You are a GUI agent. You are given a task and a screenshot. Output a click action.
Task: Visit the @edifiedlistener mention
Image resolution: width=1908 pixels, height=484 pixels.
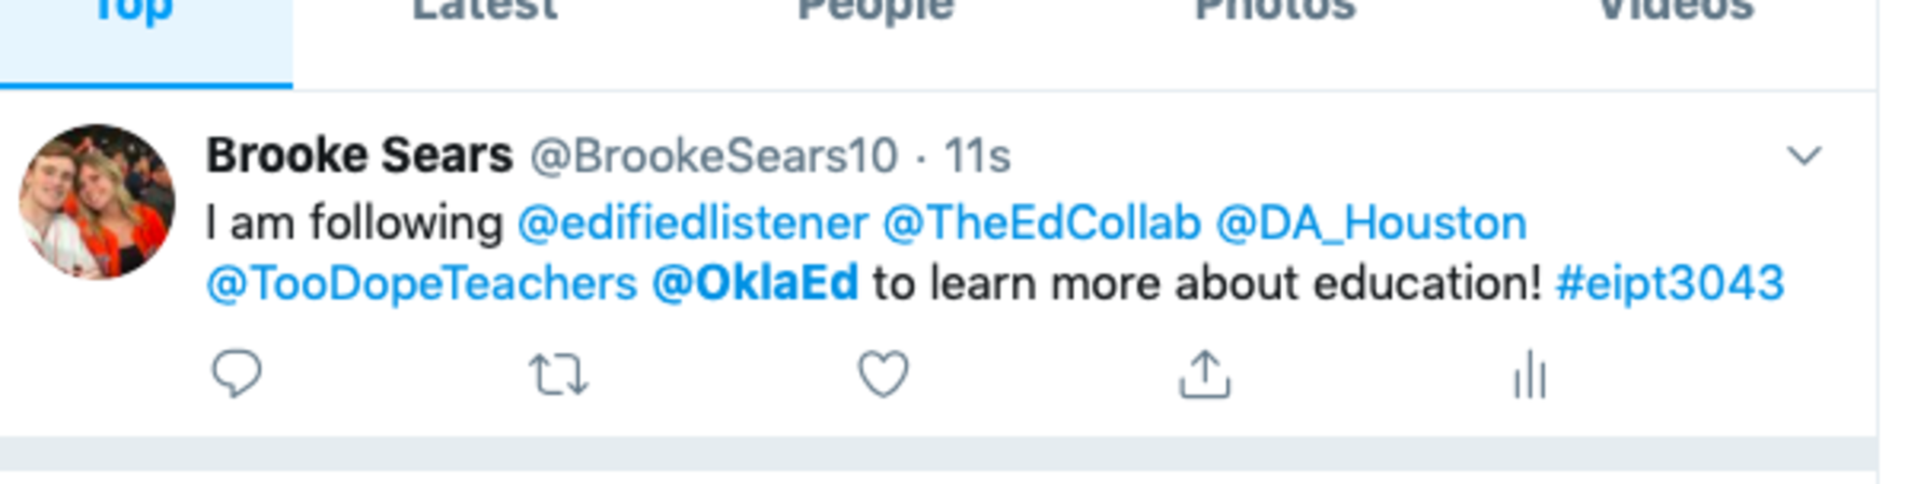pyautogui.click(x=693, y=223)
